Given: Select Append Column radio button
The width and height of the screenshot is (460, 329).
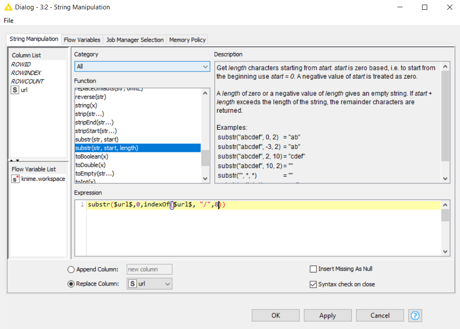Looking at the screenshot, I should [x=71, y=269].
